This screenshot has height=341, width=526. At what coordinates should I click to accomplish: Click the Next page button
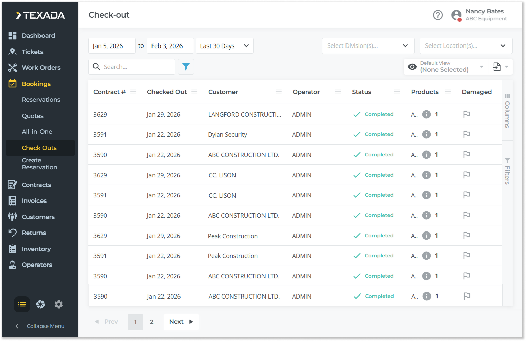point(181,322)
